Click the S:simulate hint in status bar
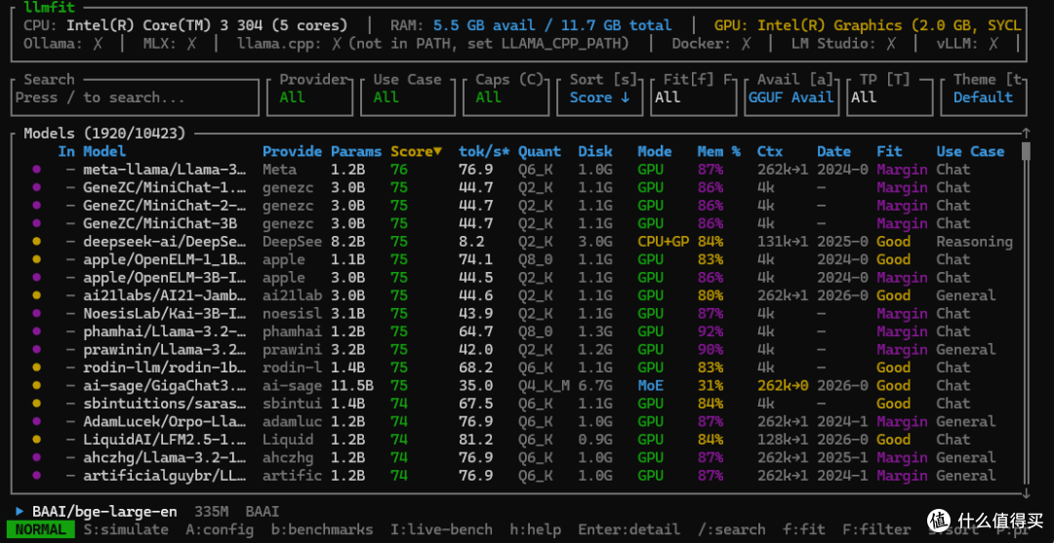The width and height of the screenshot is (1054, 543). (x=126, y=529)
